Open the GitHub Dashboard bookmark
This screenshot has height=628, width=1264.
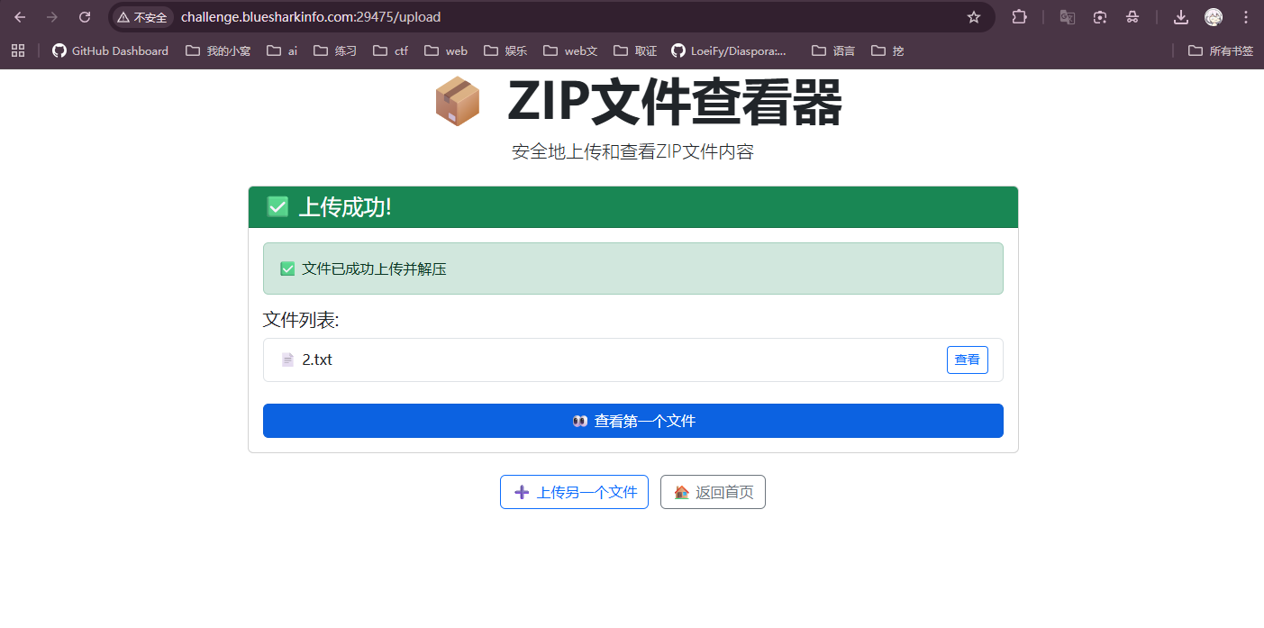pos(110,50)
